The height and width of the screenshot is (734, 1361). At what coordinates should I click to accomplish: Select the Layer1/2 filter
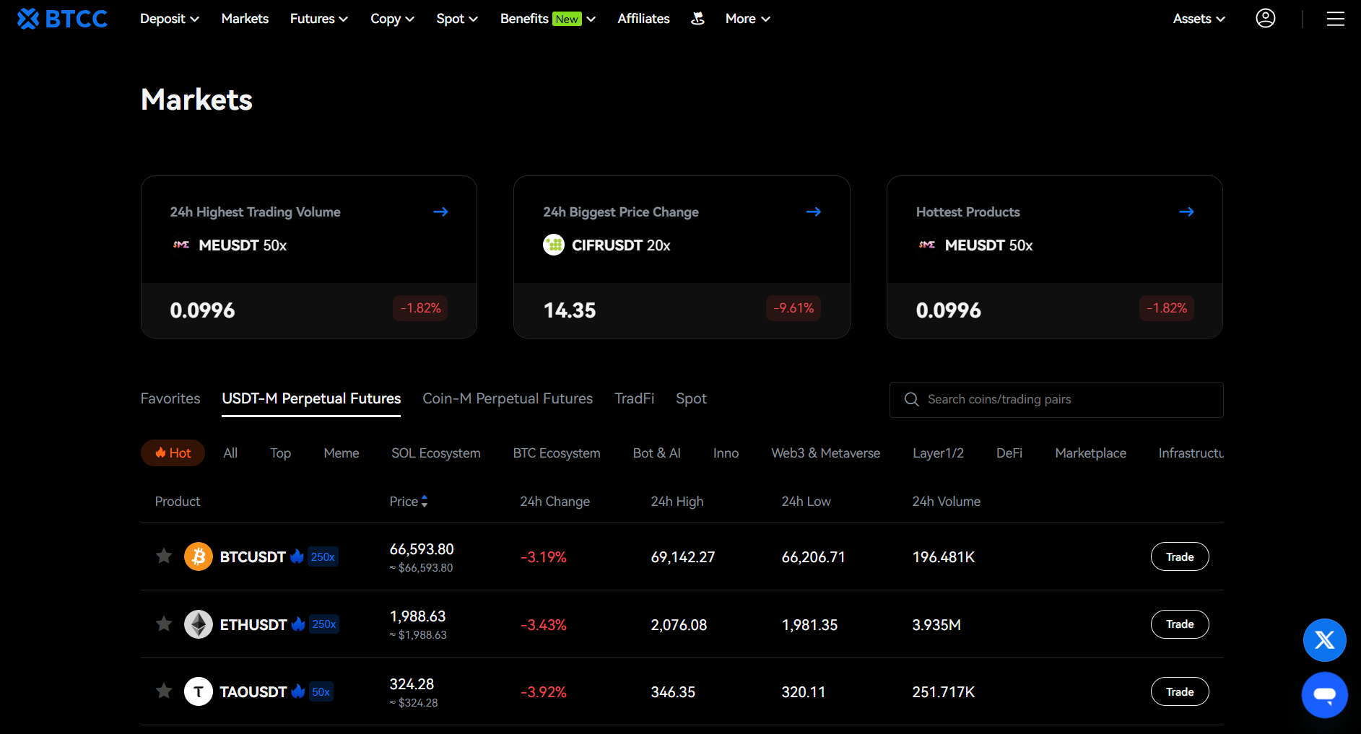[939, 453]
